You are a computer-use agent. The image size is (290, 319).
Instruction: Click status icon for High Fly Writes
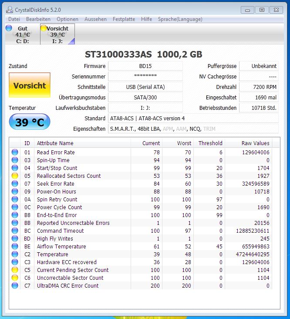tap(15, 238)
